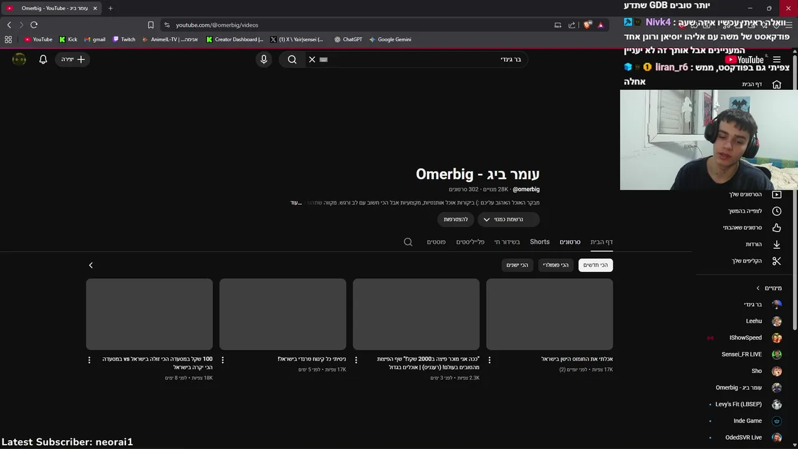Open options menu for pizza video
Screen dimensions: 798x449
coord(356,360)
